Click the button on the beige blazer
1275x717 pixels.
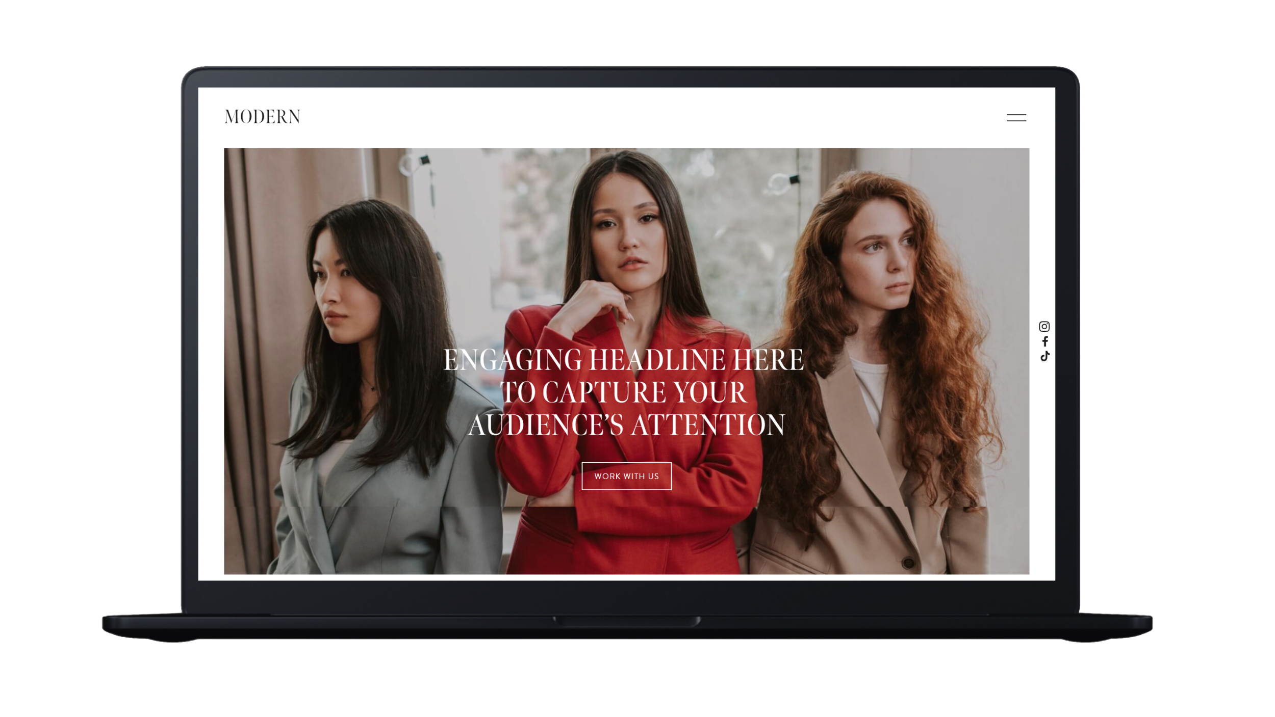[x=908, y=563]
